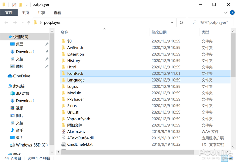Open the 文件 ribbon tab
This screenshot has height=162, width=236.
pos(9,13)
